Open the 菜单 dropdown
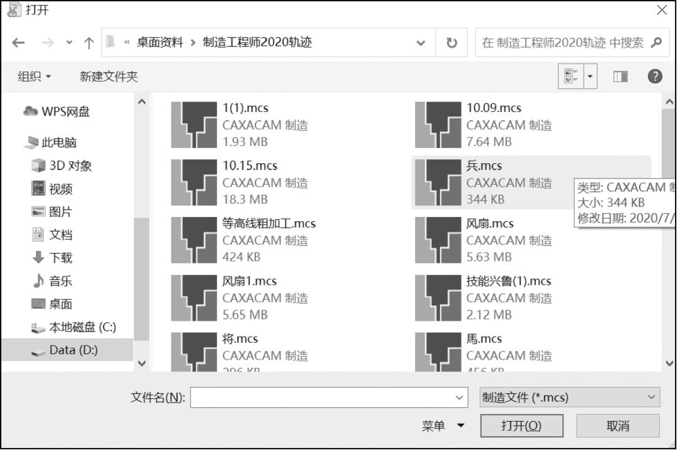677x450 pixels. 443,426
